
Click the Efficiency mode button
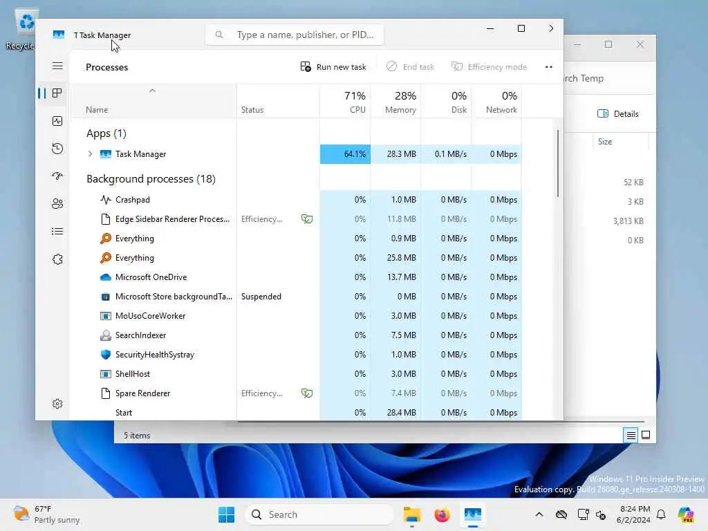point(489,67)
